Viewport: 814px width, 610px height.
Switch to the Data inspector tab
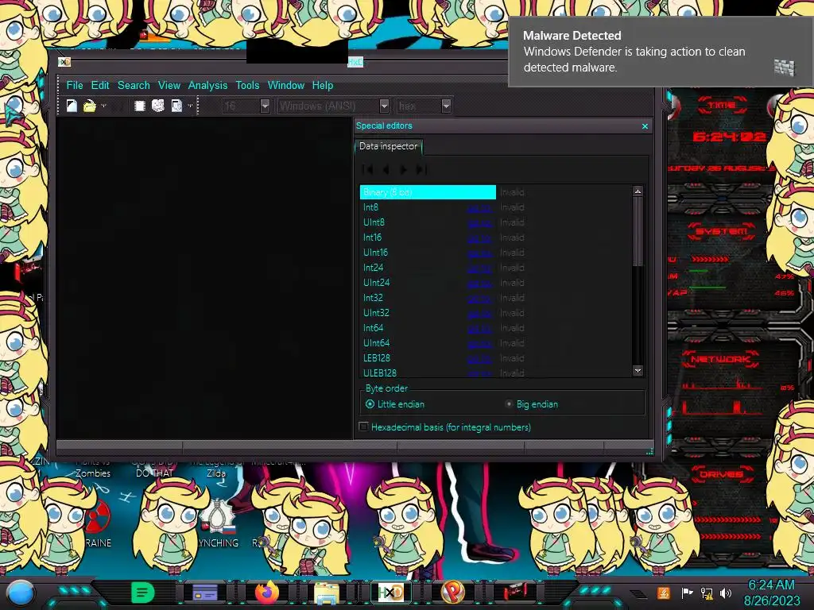(x=388, y=146)
